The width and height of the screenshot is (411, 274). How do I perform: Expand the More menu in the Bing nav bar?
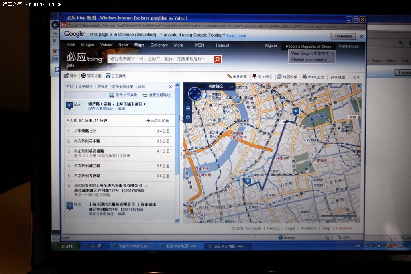point(179,45)
